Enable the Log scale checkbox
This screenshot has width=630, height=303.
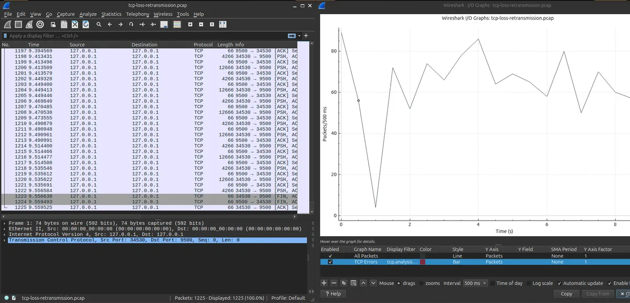coord(529,283)
